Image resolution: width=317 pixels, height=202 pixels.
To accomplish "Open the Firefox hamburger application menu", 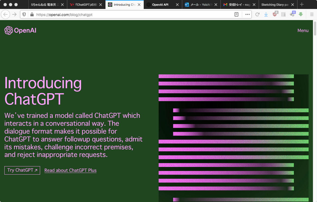I will pyautogui.click(x=312, y=14).
